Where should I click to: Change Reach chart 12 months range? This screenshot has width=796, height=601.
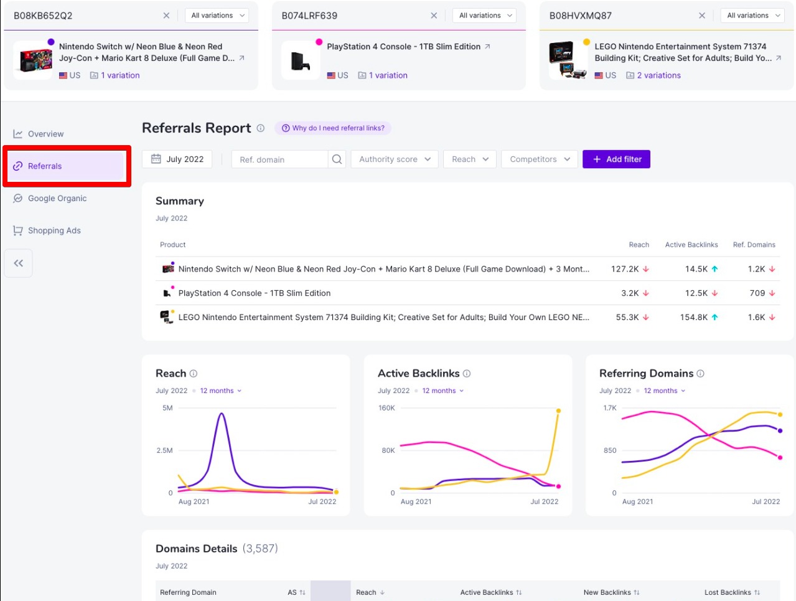[220, 391]
